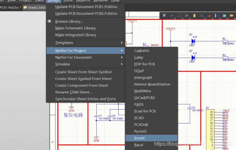Click capacitor C6 in schematic
This screenshot has width=236, height=150.
click(x=110, y=116)
